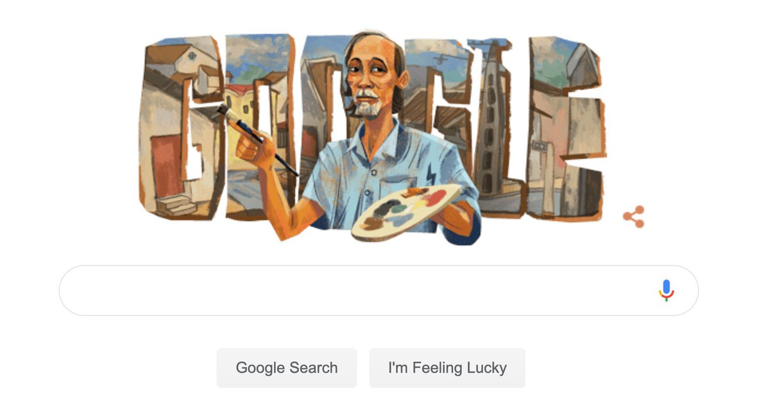
Task: Pick the black paint blob on the palette
Action: [x=387, y=206]
